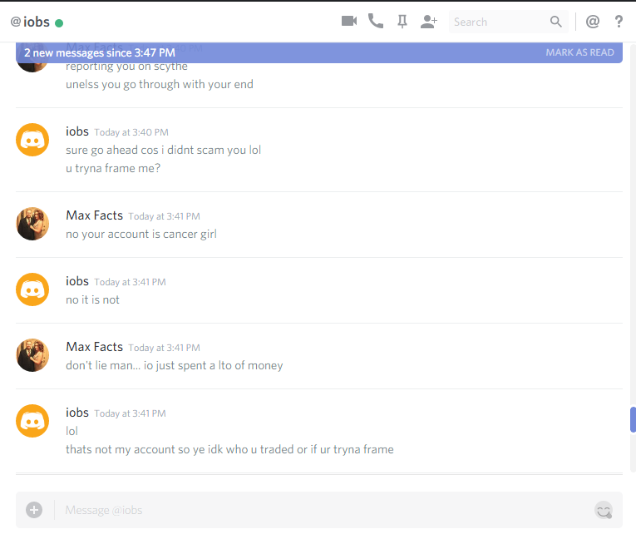Click MARK AS READ
This screenshot has height=549, width=636.
click(x=579, y=52)
